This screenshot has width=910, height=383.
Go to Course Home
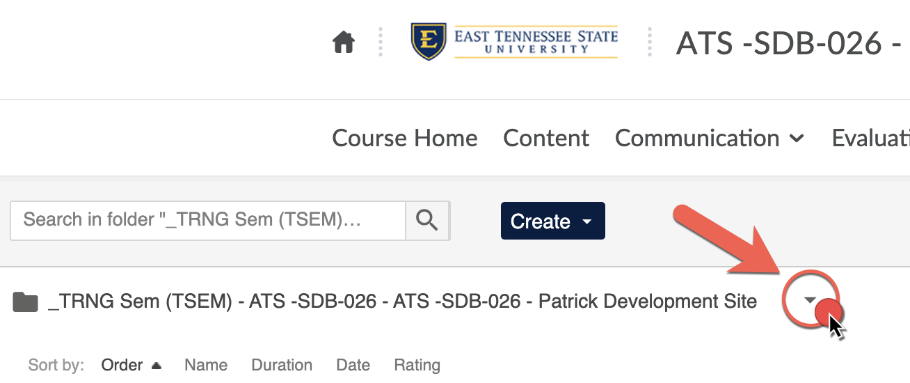(405, 138)
